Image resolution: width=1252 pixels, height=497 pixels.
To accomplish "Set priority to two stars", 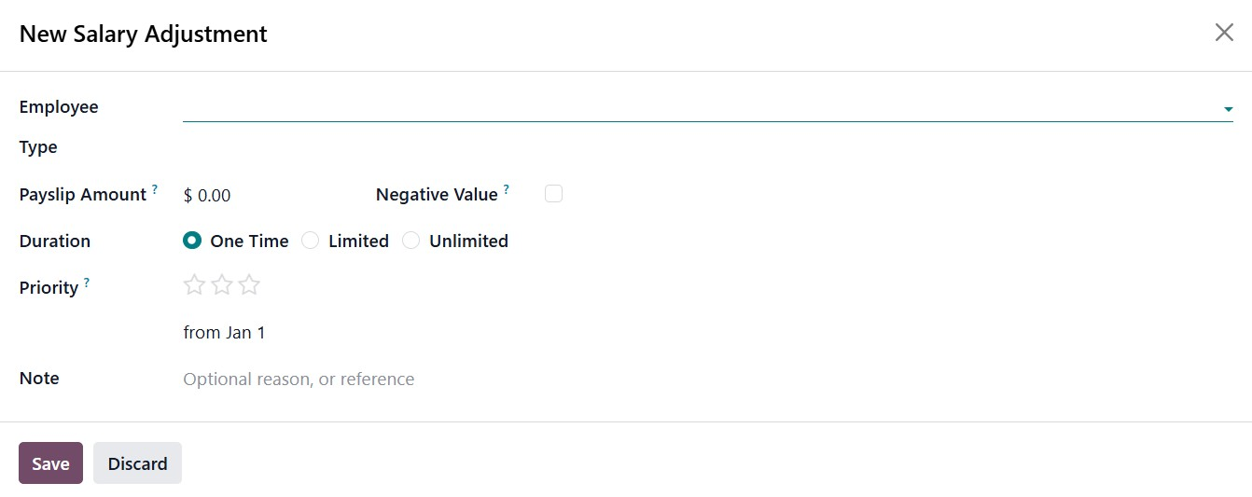I will 221,285.
